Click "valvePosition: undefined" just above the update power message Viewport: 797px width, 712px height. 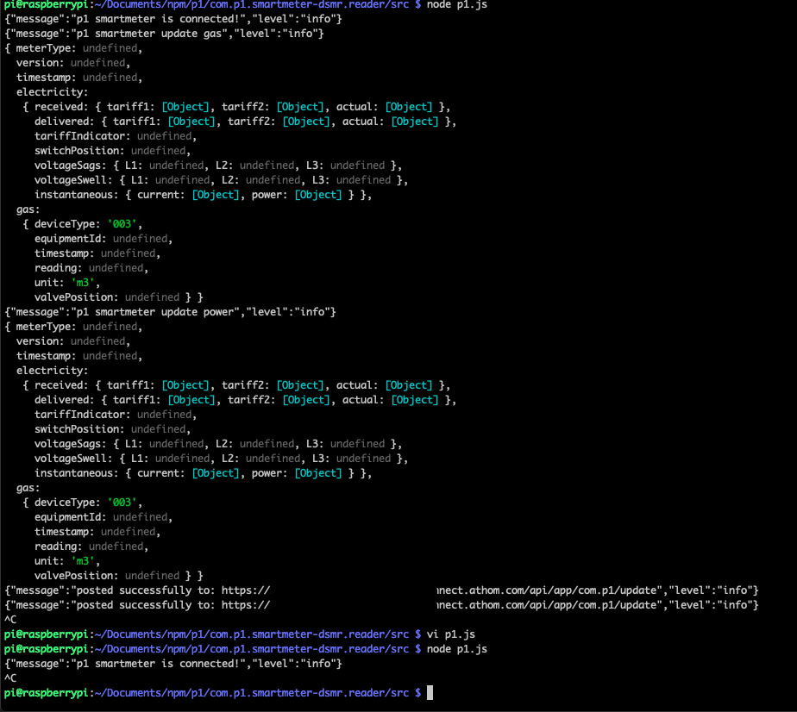[107, 297]
